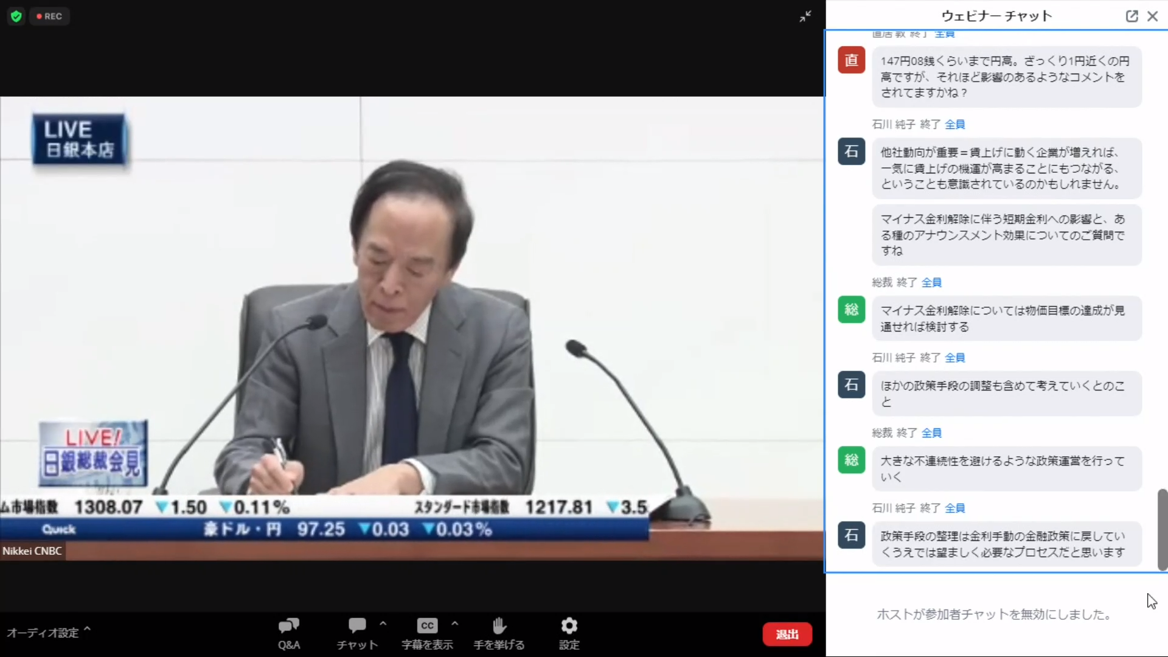Expand the オーディオ設定 caret menu
This screenshot has width=1168, height=657.
coord(87,629)
